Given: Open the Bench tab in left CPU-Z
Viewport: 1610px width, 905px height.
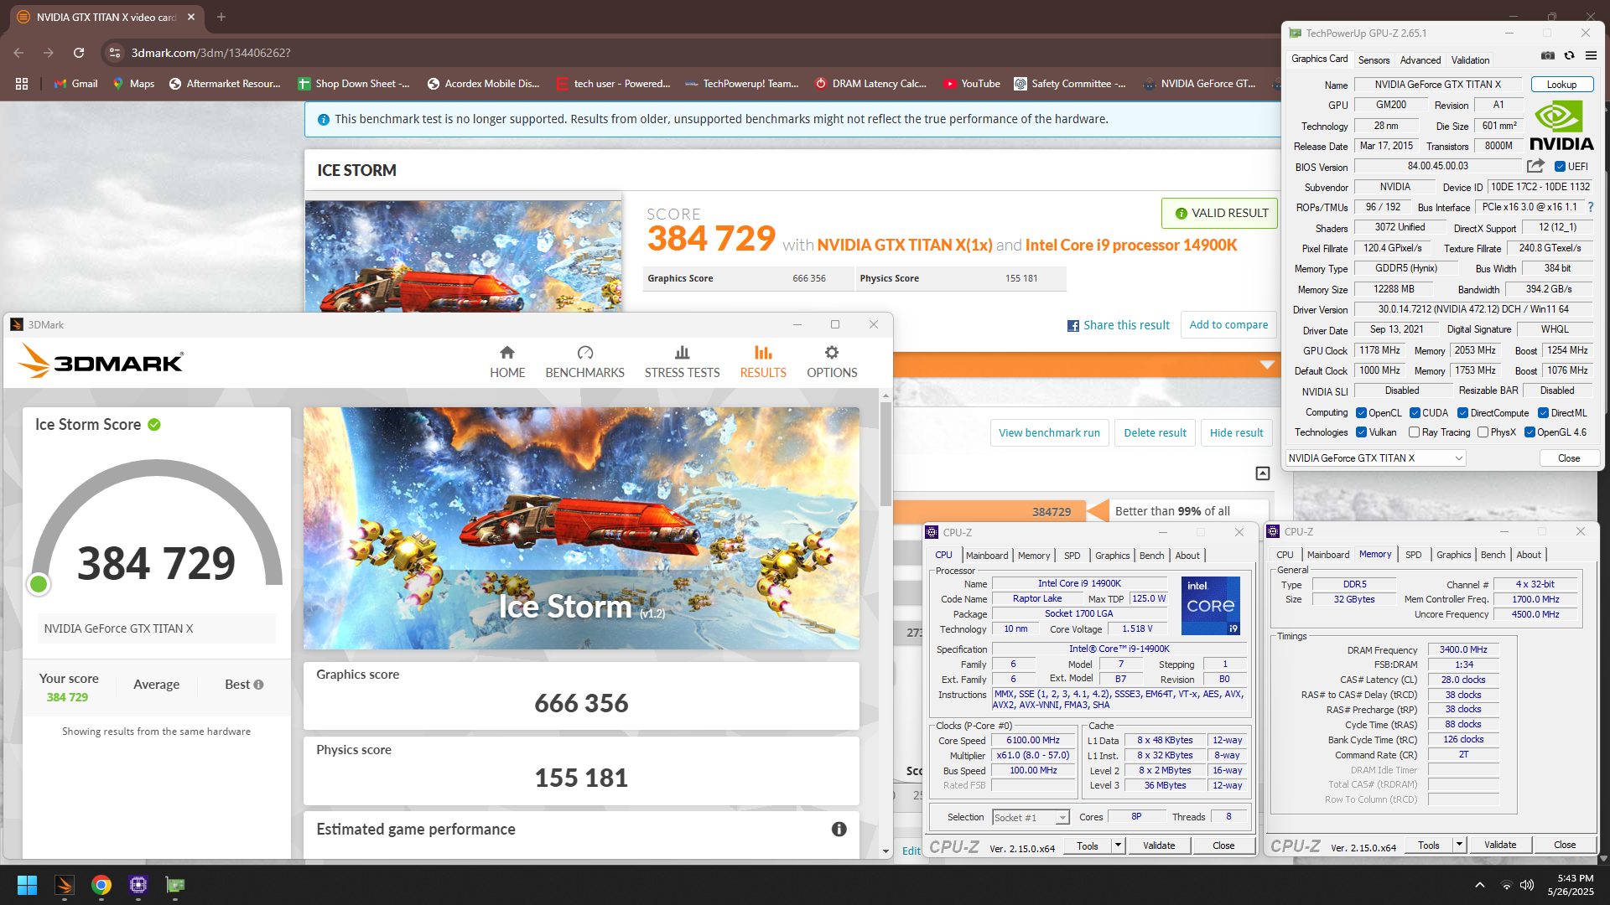Looking at the screenshot, I should (x=1151, y=556).
